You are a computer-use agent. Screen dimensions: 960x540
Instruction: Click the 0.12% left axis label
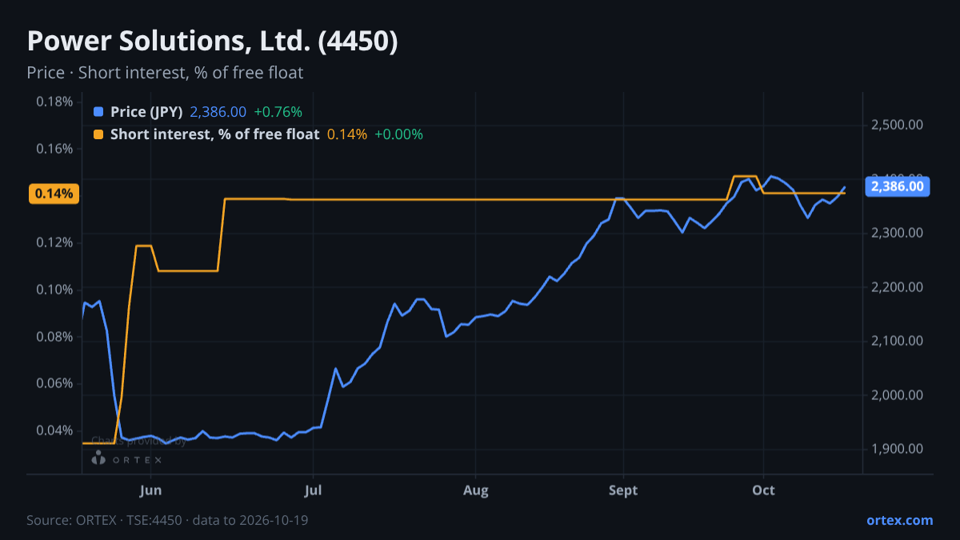click(54, 242)
